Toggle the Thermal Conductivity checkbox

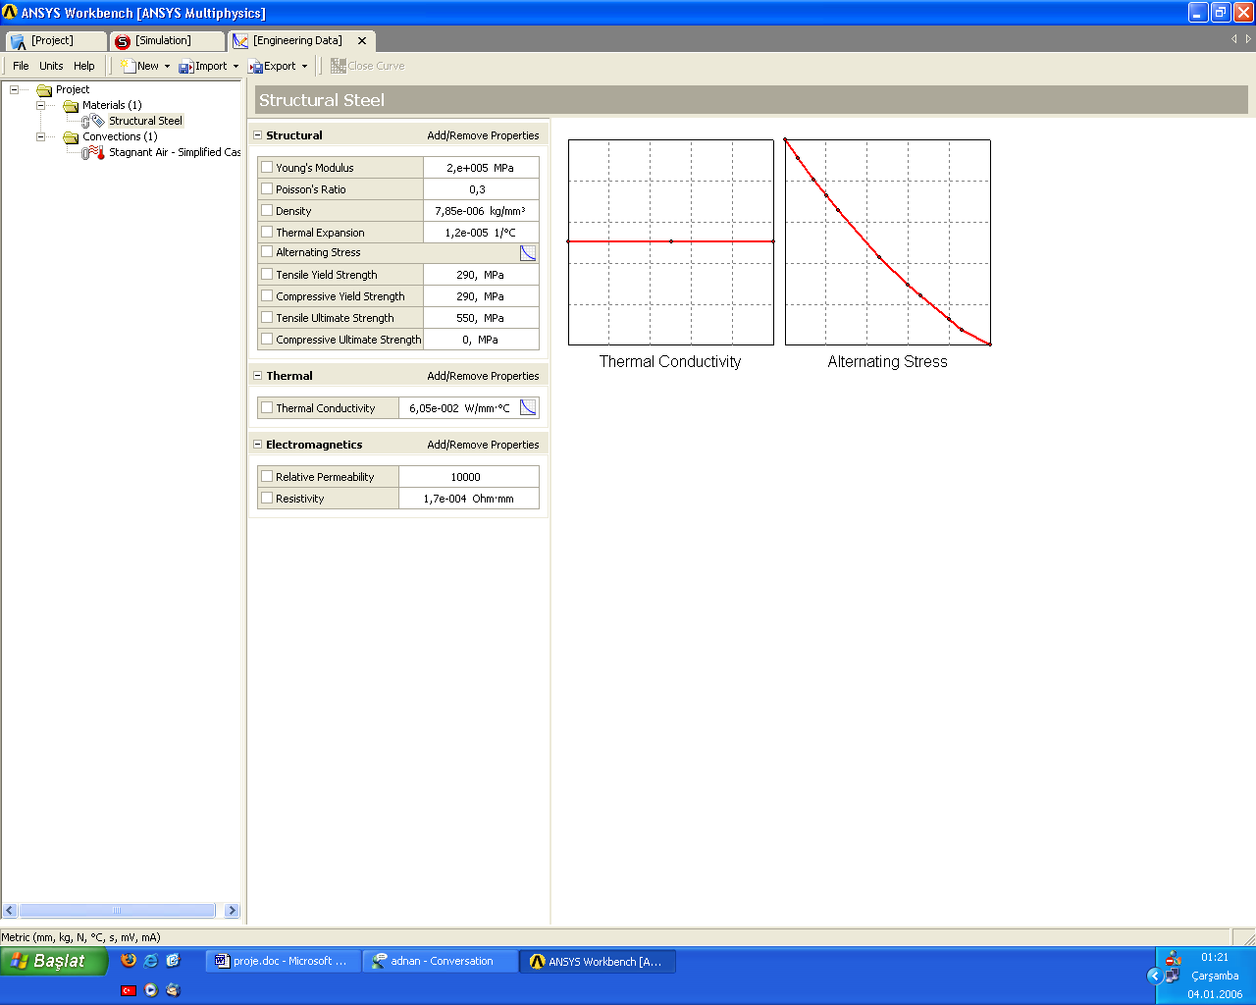pyautogui.click(x=267, y=407)
